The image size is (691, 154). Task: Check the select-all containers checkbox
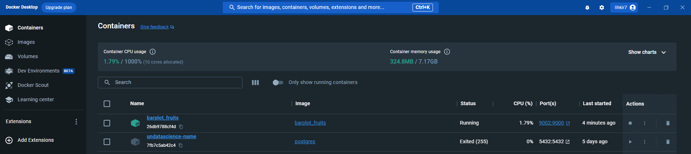click(x=107, y=104)
